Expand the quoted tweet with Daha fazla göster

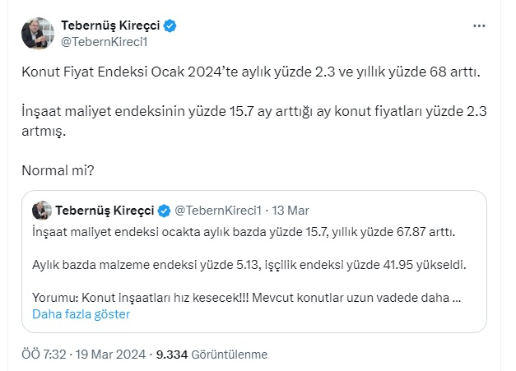pos(81,314)
